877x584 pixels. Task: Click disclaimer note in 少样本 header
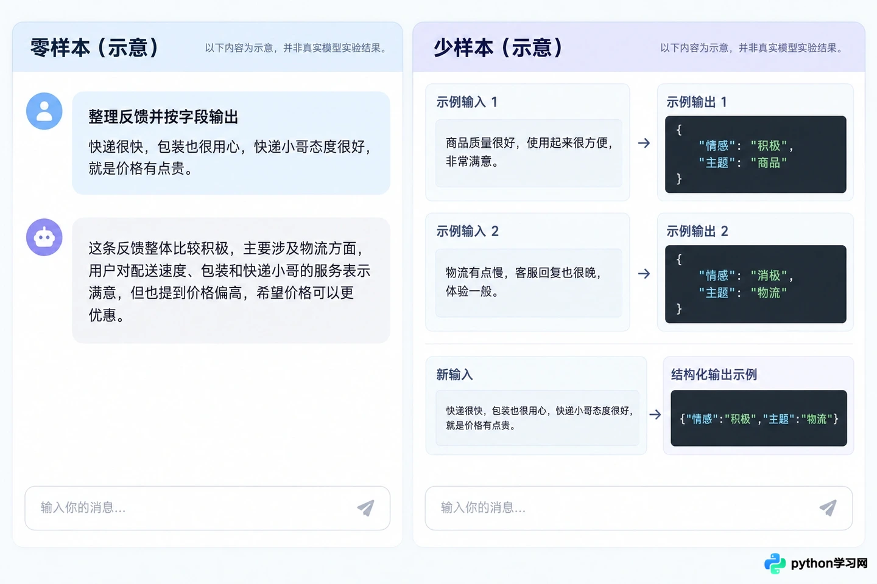pos(753,48)
